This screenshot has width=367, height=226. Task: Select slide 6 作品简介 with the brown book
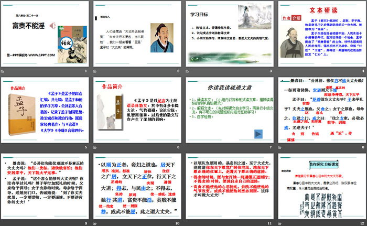pos(137,110)
